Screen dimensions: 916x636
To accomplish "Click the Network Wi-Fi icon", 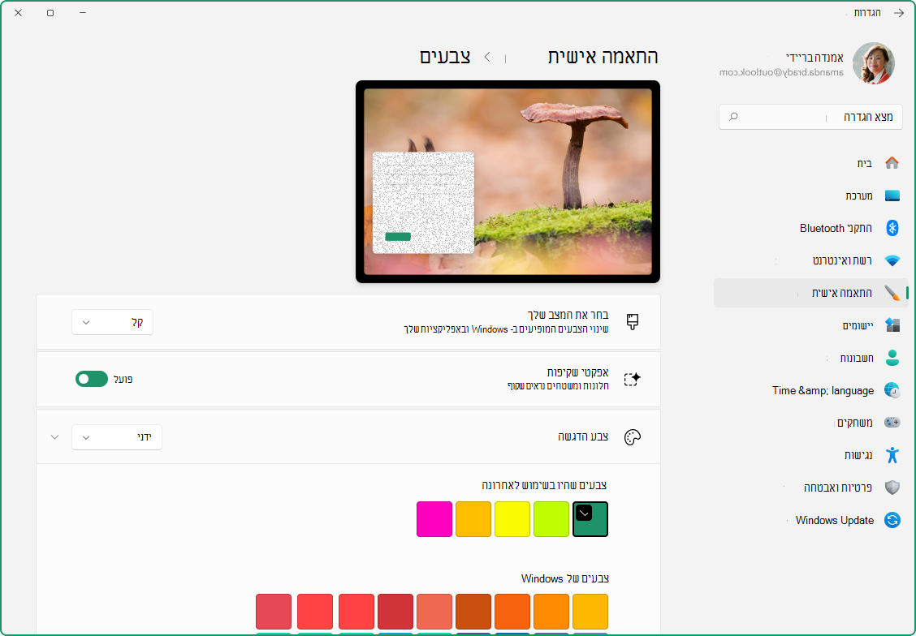I will [892, 260].
